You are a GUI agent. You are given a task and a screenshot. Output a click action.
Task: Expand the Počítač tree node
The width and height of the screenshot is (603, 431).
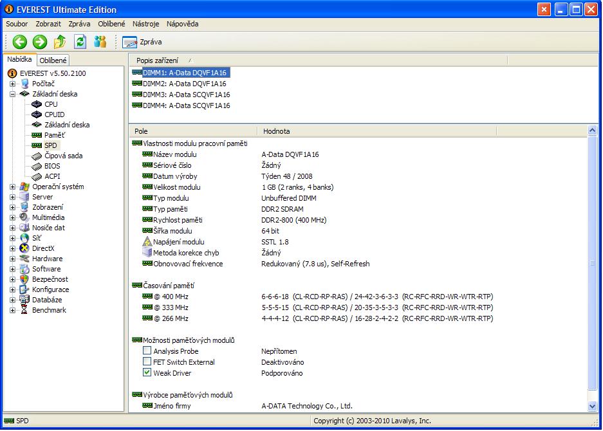[12, 84]
